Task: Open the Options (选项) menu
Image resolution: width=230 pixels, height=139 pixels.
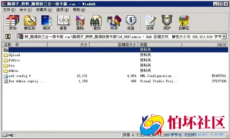Action: 63,10
